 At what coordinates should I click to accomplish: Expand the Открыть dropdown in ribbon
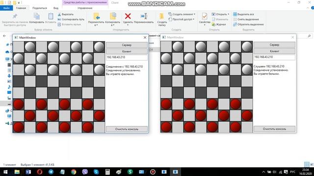coord(220,14)
